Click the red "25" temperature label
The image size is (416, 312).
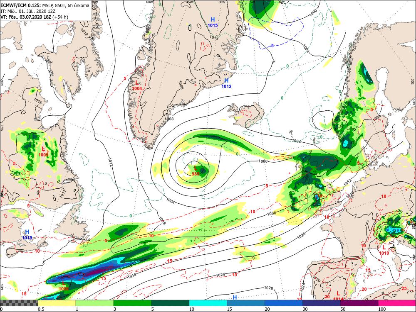click(x=404, y=288)
